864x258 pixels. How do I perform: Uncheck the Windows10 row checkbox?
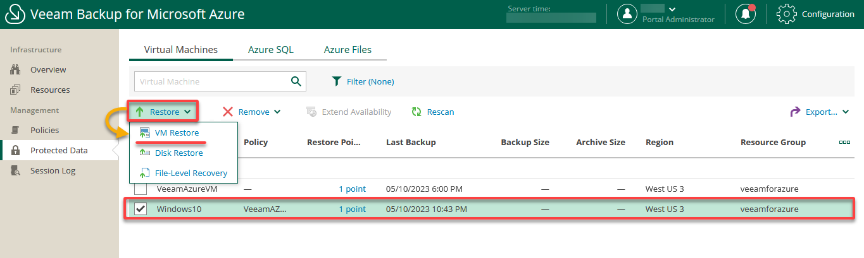click(141, 209)
